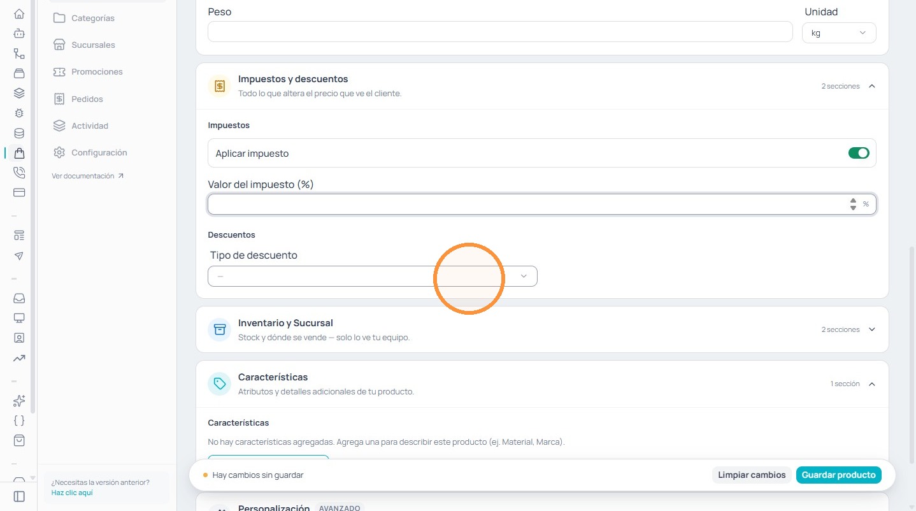Open the shopping bag store icon
This screenshot has width=916, height=511.
click(x=19, y=153)
